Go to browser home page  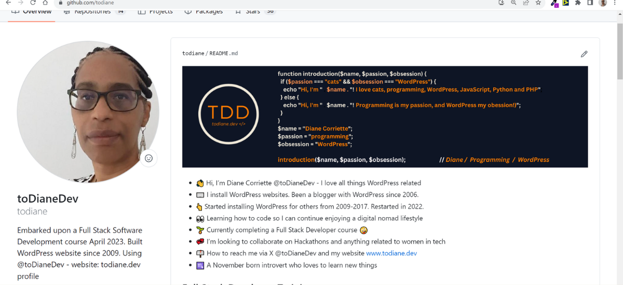tap(46, 3)
